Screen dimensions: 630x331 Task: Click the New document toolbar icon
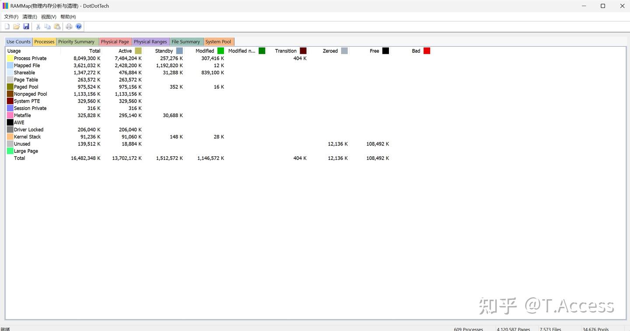(7, 27)
